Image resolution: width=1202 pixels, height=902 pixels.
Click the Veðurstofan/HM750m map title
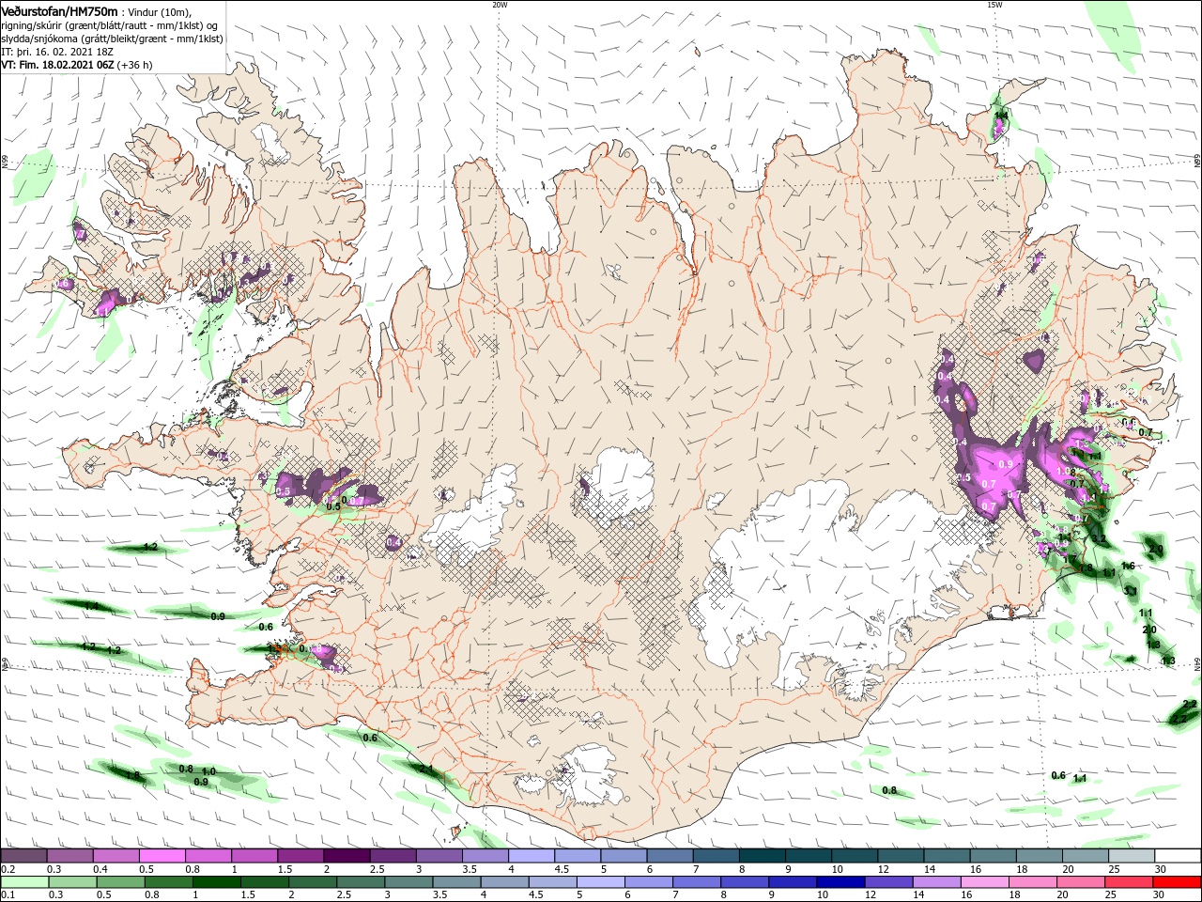[x=59, y=10]
